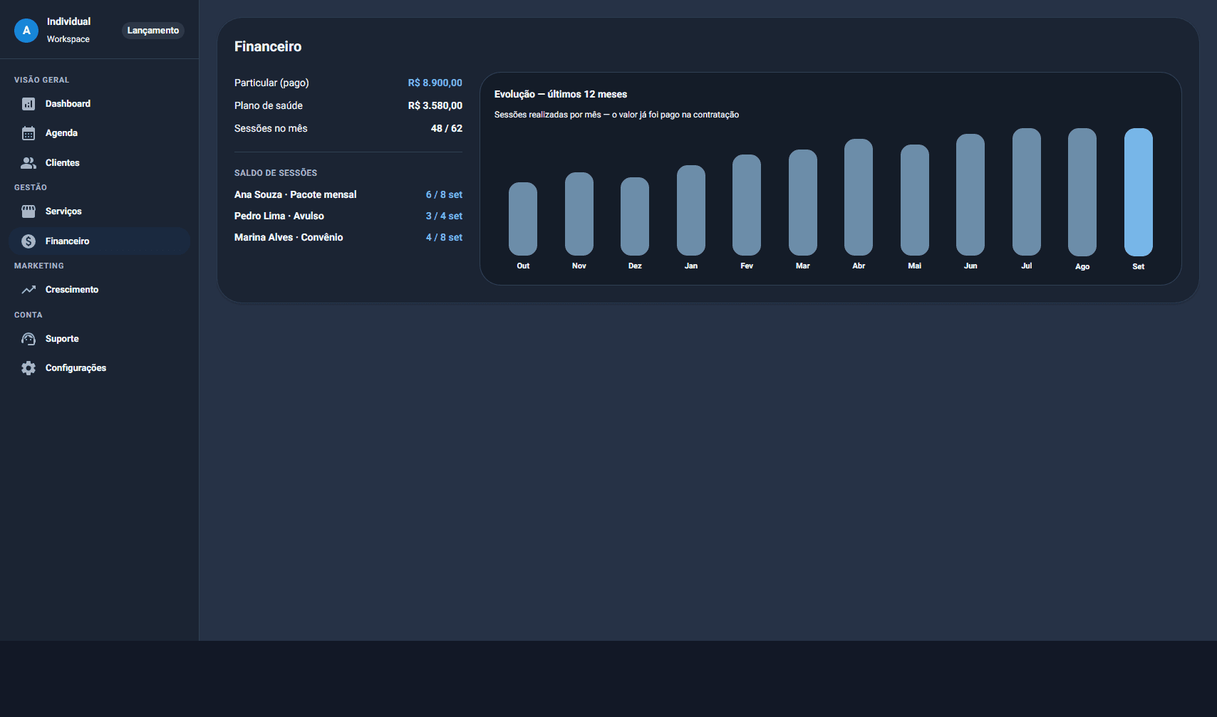Click the Financeiro page heading
The width and height of the screenshot is (1217, 717).
pyautogui.click(x=268, y=46)
